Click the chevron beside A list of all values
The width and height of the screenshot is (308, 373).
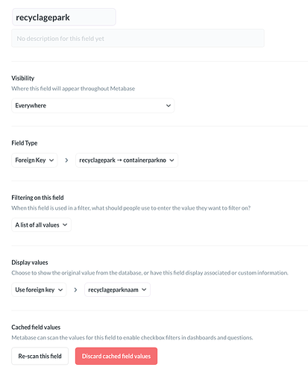[65, 225]
